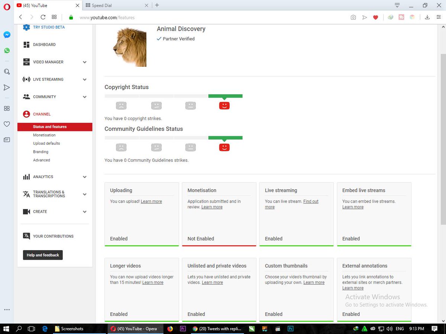Open Windows search from taskbar
Screen dimensions: 446x334
19,328
